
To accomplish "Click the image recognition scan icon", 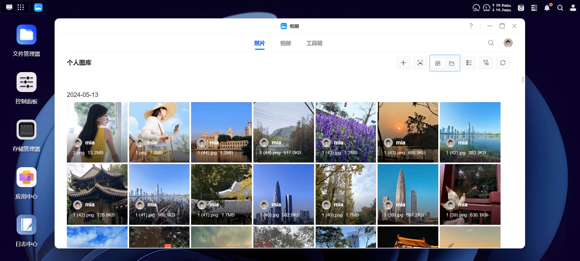I will click(420, 63).
